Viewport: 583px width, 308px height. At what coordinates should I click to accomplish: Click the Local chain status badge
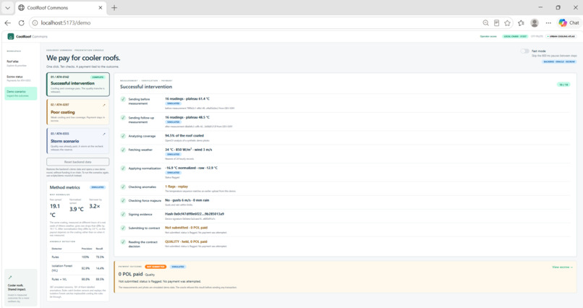pyautogui.click(x=515, y=36)
